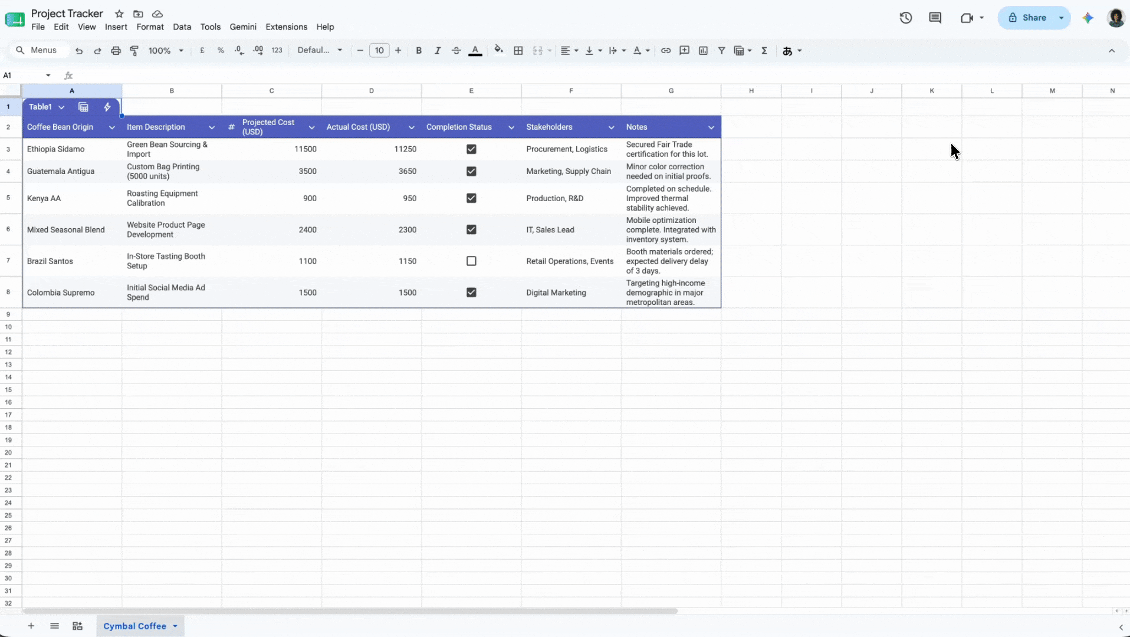Click the font size field
1130x637 pixels.
coord(379,51)
